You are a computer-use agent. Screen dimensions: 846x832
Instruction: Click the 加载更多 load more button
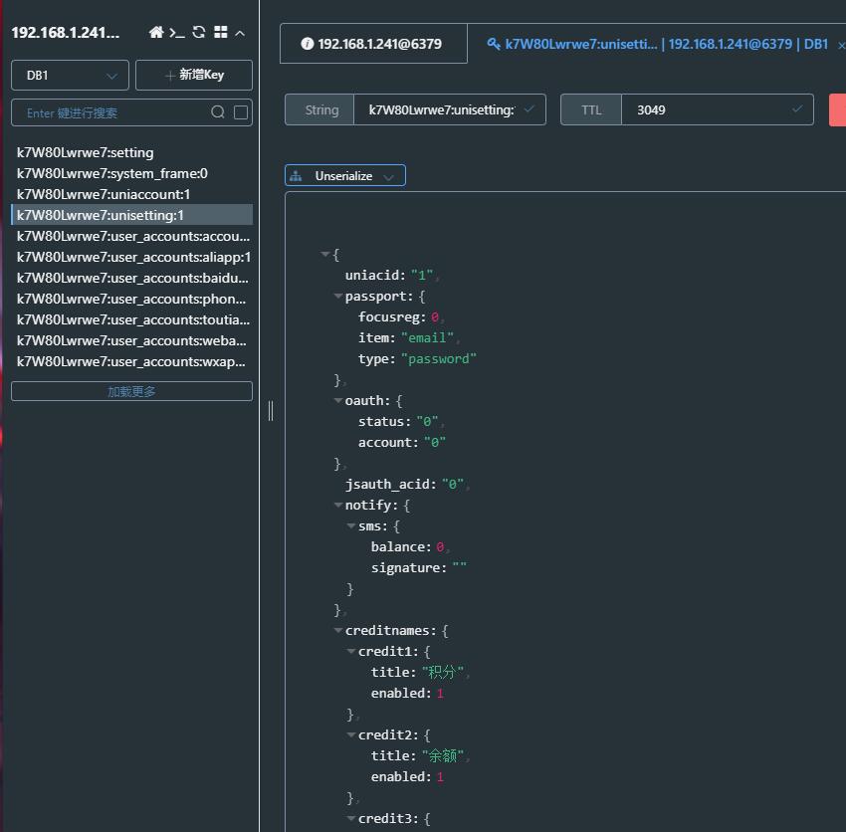click(131, 391)
